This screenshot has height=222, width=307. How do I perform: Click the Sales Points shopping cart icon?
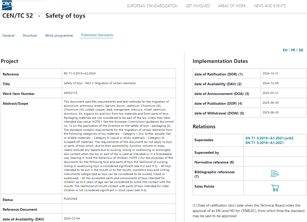(x=275, y=188)
